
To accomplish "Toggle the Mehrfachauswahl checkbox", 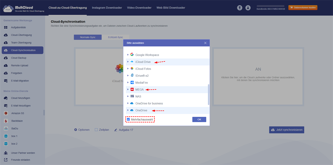I will (128, 119).
